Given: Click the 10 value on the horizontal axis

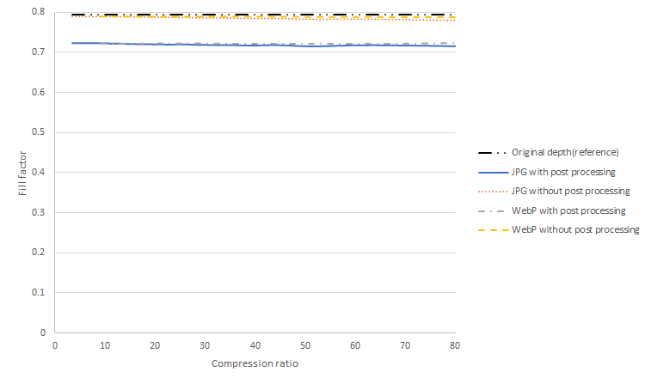Looking at the screenshot, I should [x=105, y=344].
